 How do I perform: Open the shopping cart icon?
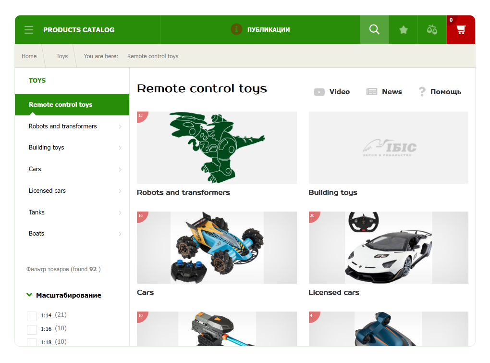461,30
